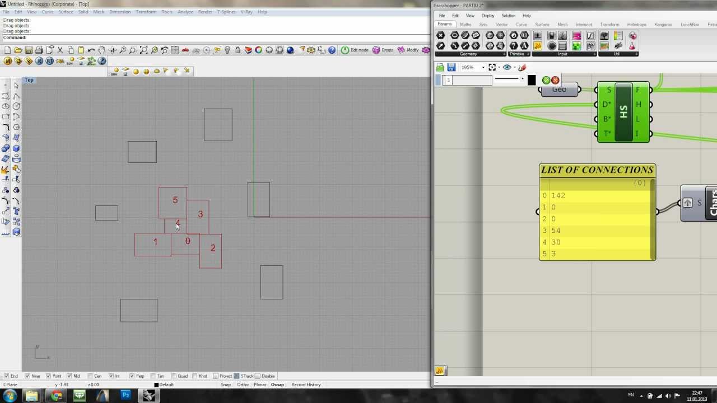717x403 pixels.
Task: Toggle Osnap in the Rhino status bar
Action: tap(277, 385)
